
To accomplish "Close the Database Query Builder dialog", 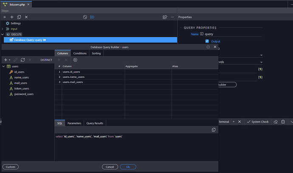I will pyautogui.click(x=215, y=47).
